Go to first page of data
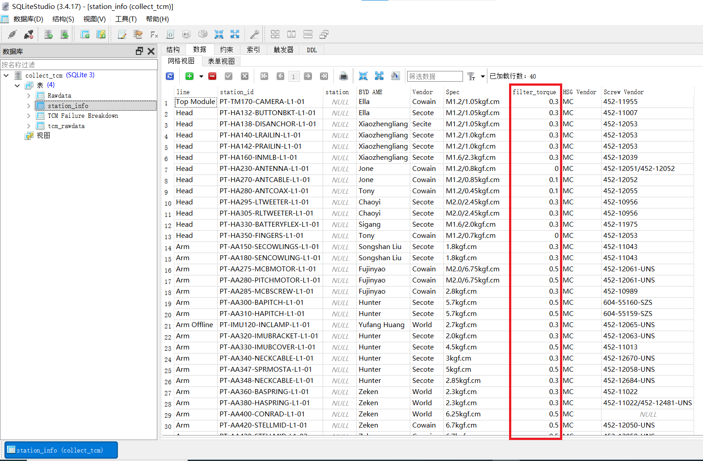 coord(265,76)
